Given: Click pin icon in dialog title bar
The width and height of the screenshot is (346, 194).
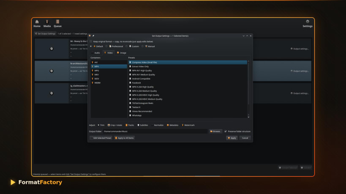Looking at the screenshot, I should [93, 36].
